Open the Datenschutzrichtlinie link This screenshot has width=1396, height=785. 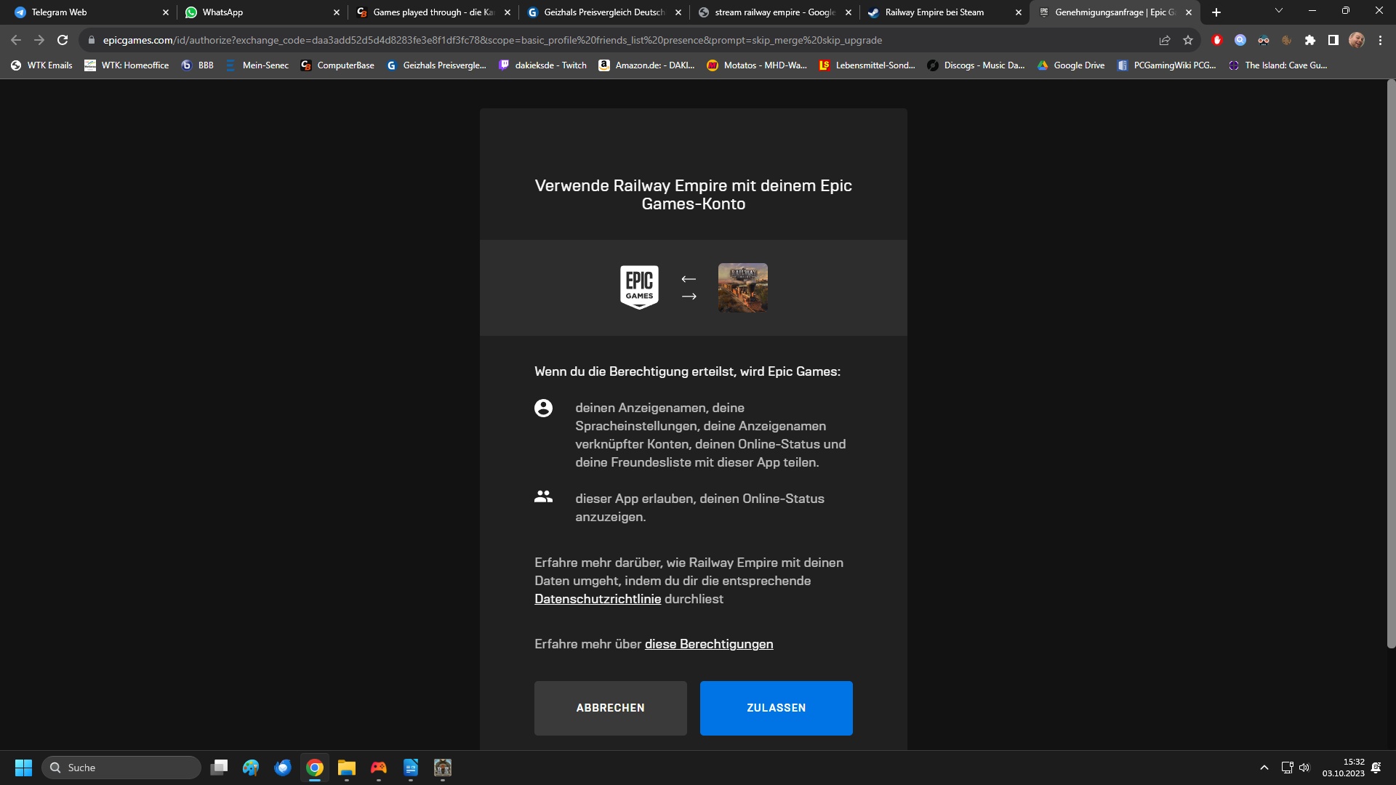[598, 599]
